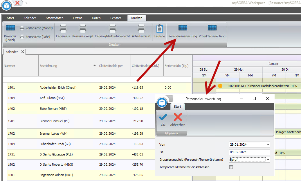Toggle Temporäre Mitarbeiter einschliessen checkbox
Screen dimensions: 301x181
click(x=231, y=167)
